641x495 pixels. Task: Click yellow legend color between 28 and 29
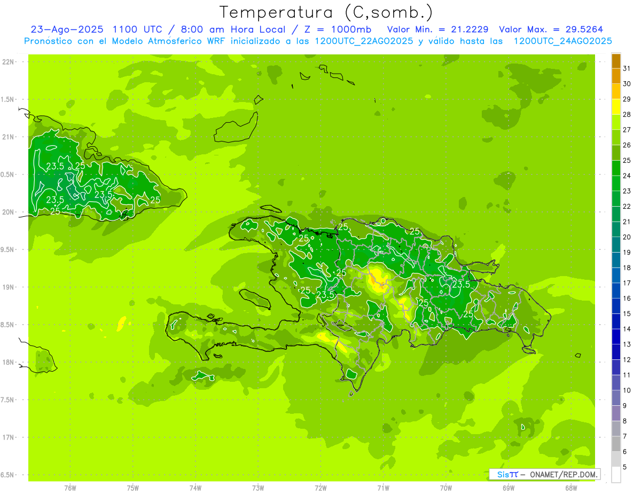616,107
